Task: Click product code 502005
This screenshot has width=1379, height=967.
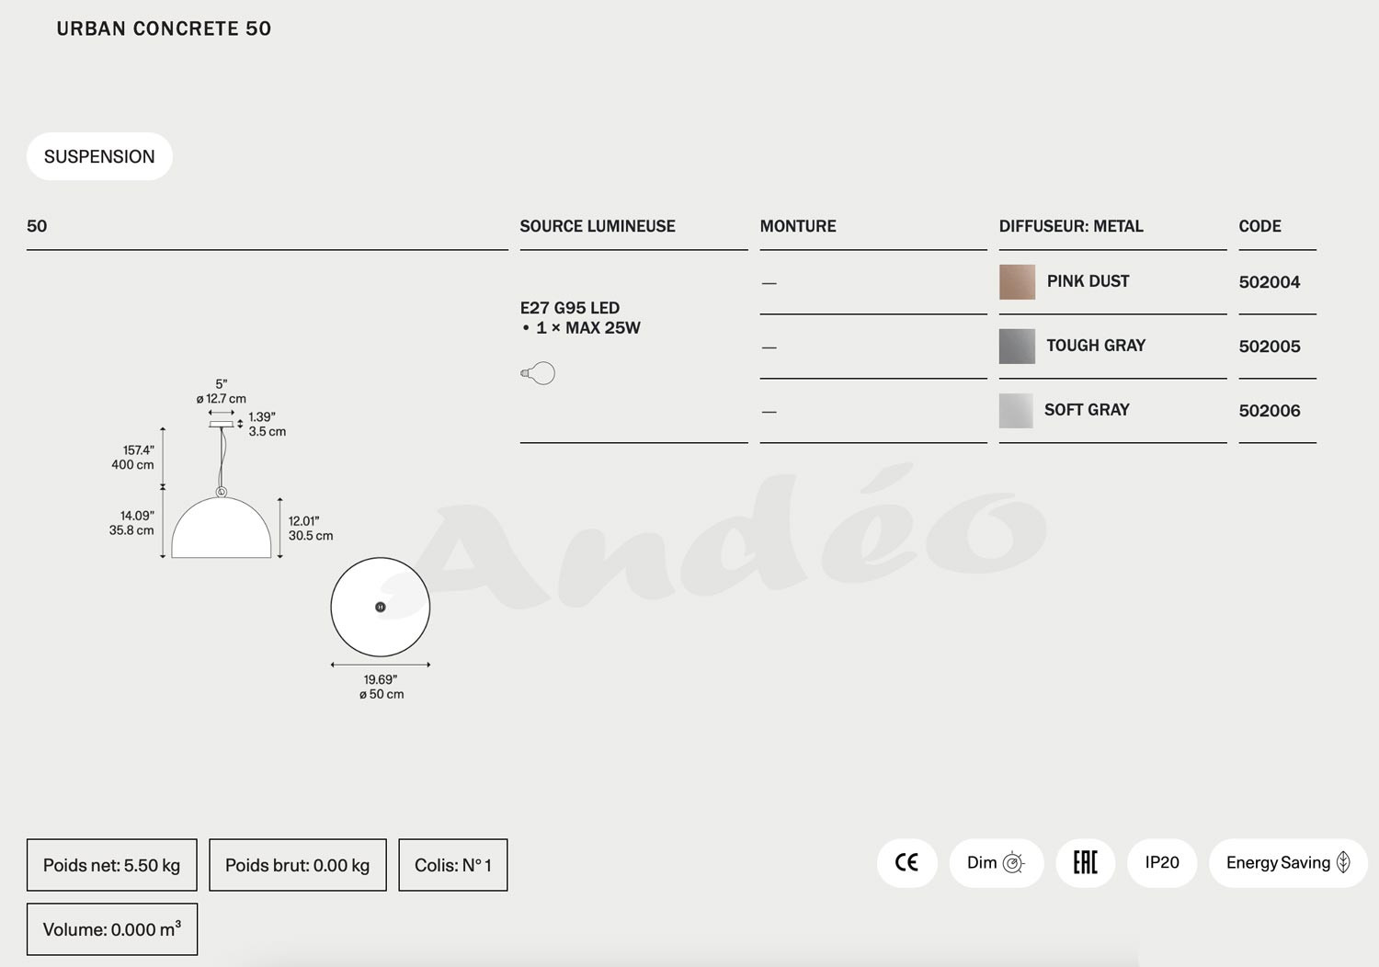Action: point(1270,347)
